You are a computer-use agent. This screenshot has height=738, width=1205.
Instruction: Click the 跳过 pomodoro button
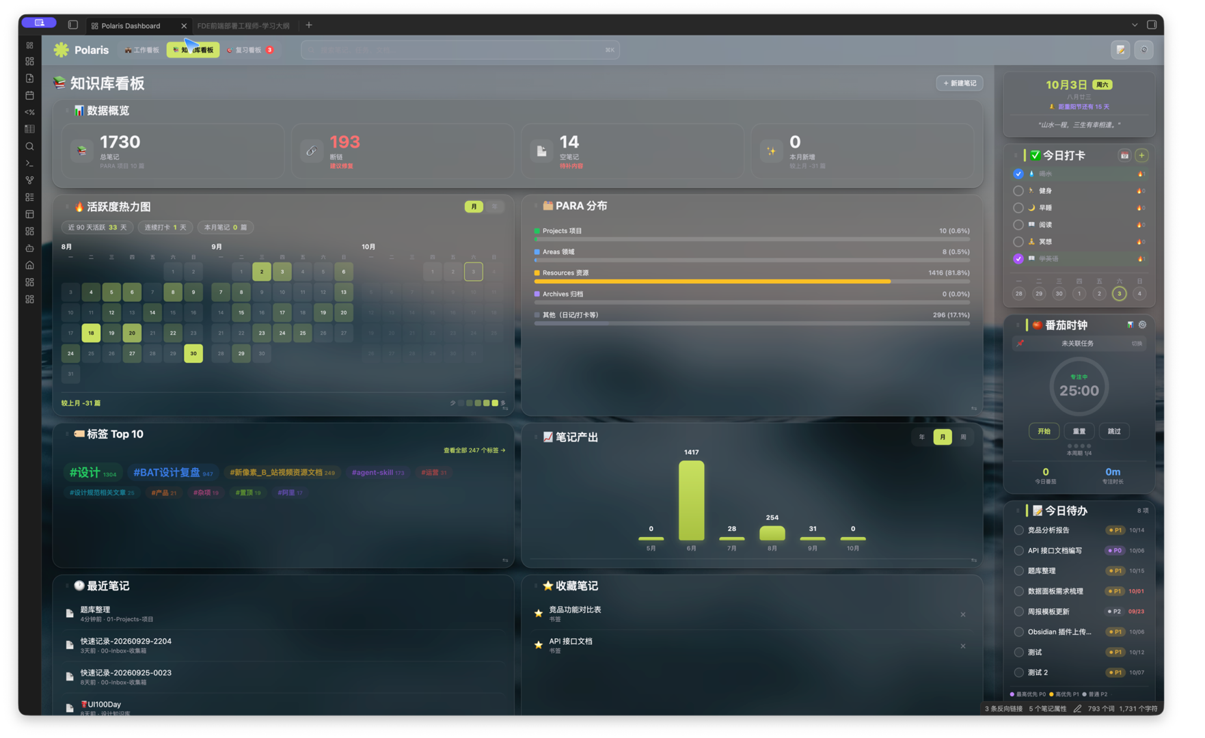pyautogui.click(x=1114, y=432)
